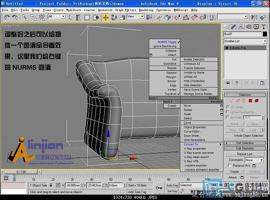Image resolution: width=270 pixels, height=200 pixels.
Task: Select Polygon sub-object red square icon
Action: (x=250, y=101)
